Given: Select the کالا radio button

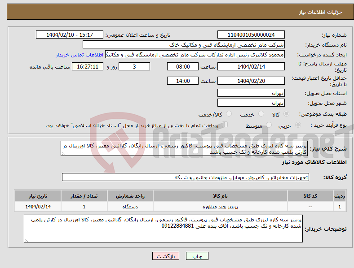Looking at the screenshot, I should pyautogui.click(x=286, y=114).
